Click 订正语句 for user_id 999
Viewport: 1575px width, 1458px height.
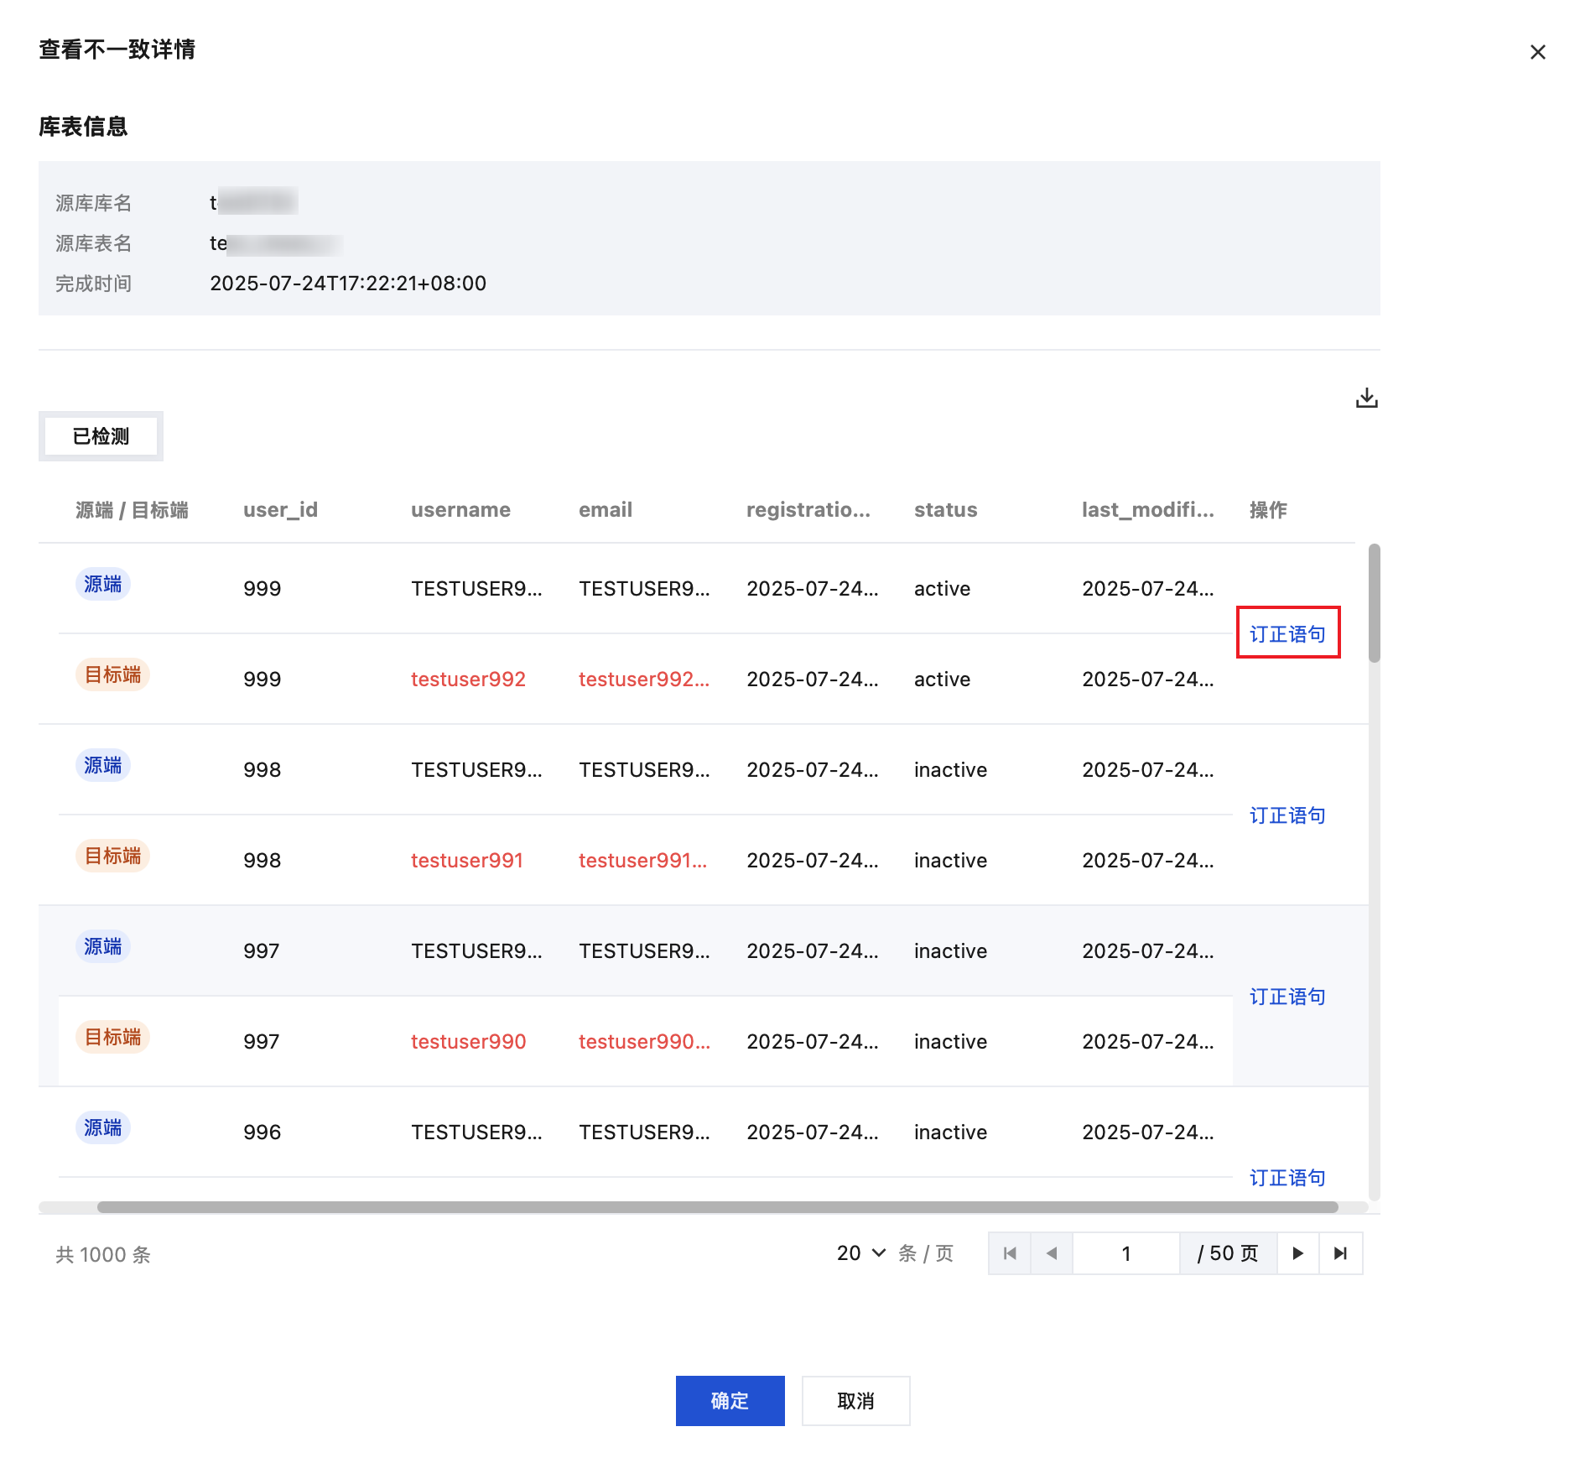(x=1287, y=633)
